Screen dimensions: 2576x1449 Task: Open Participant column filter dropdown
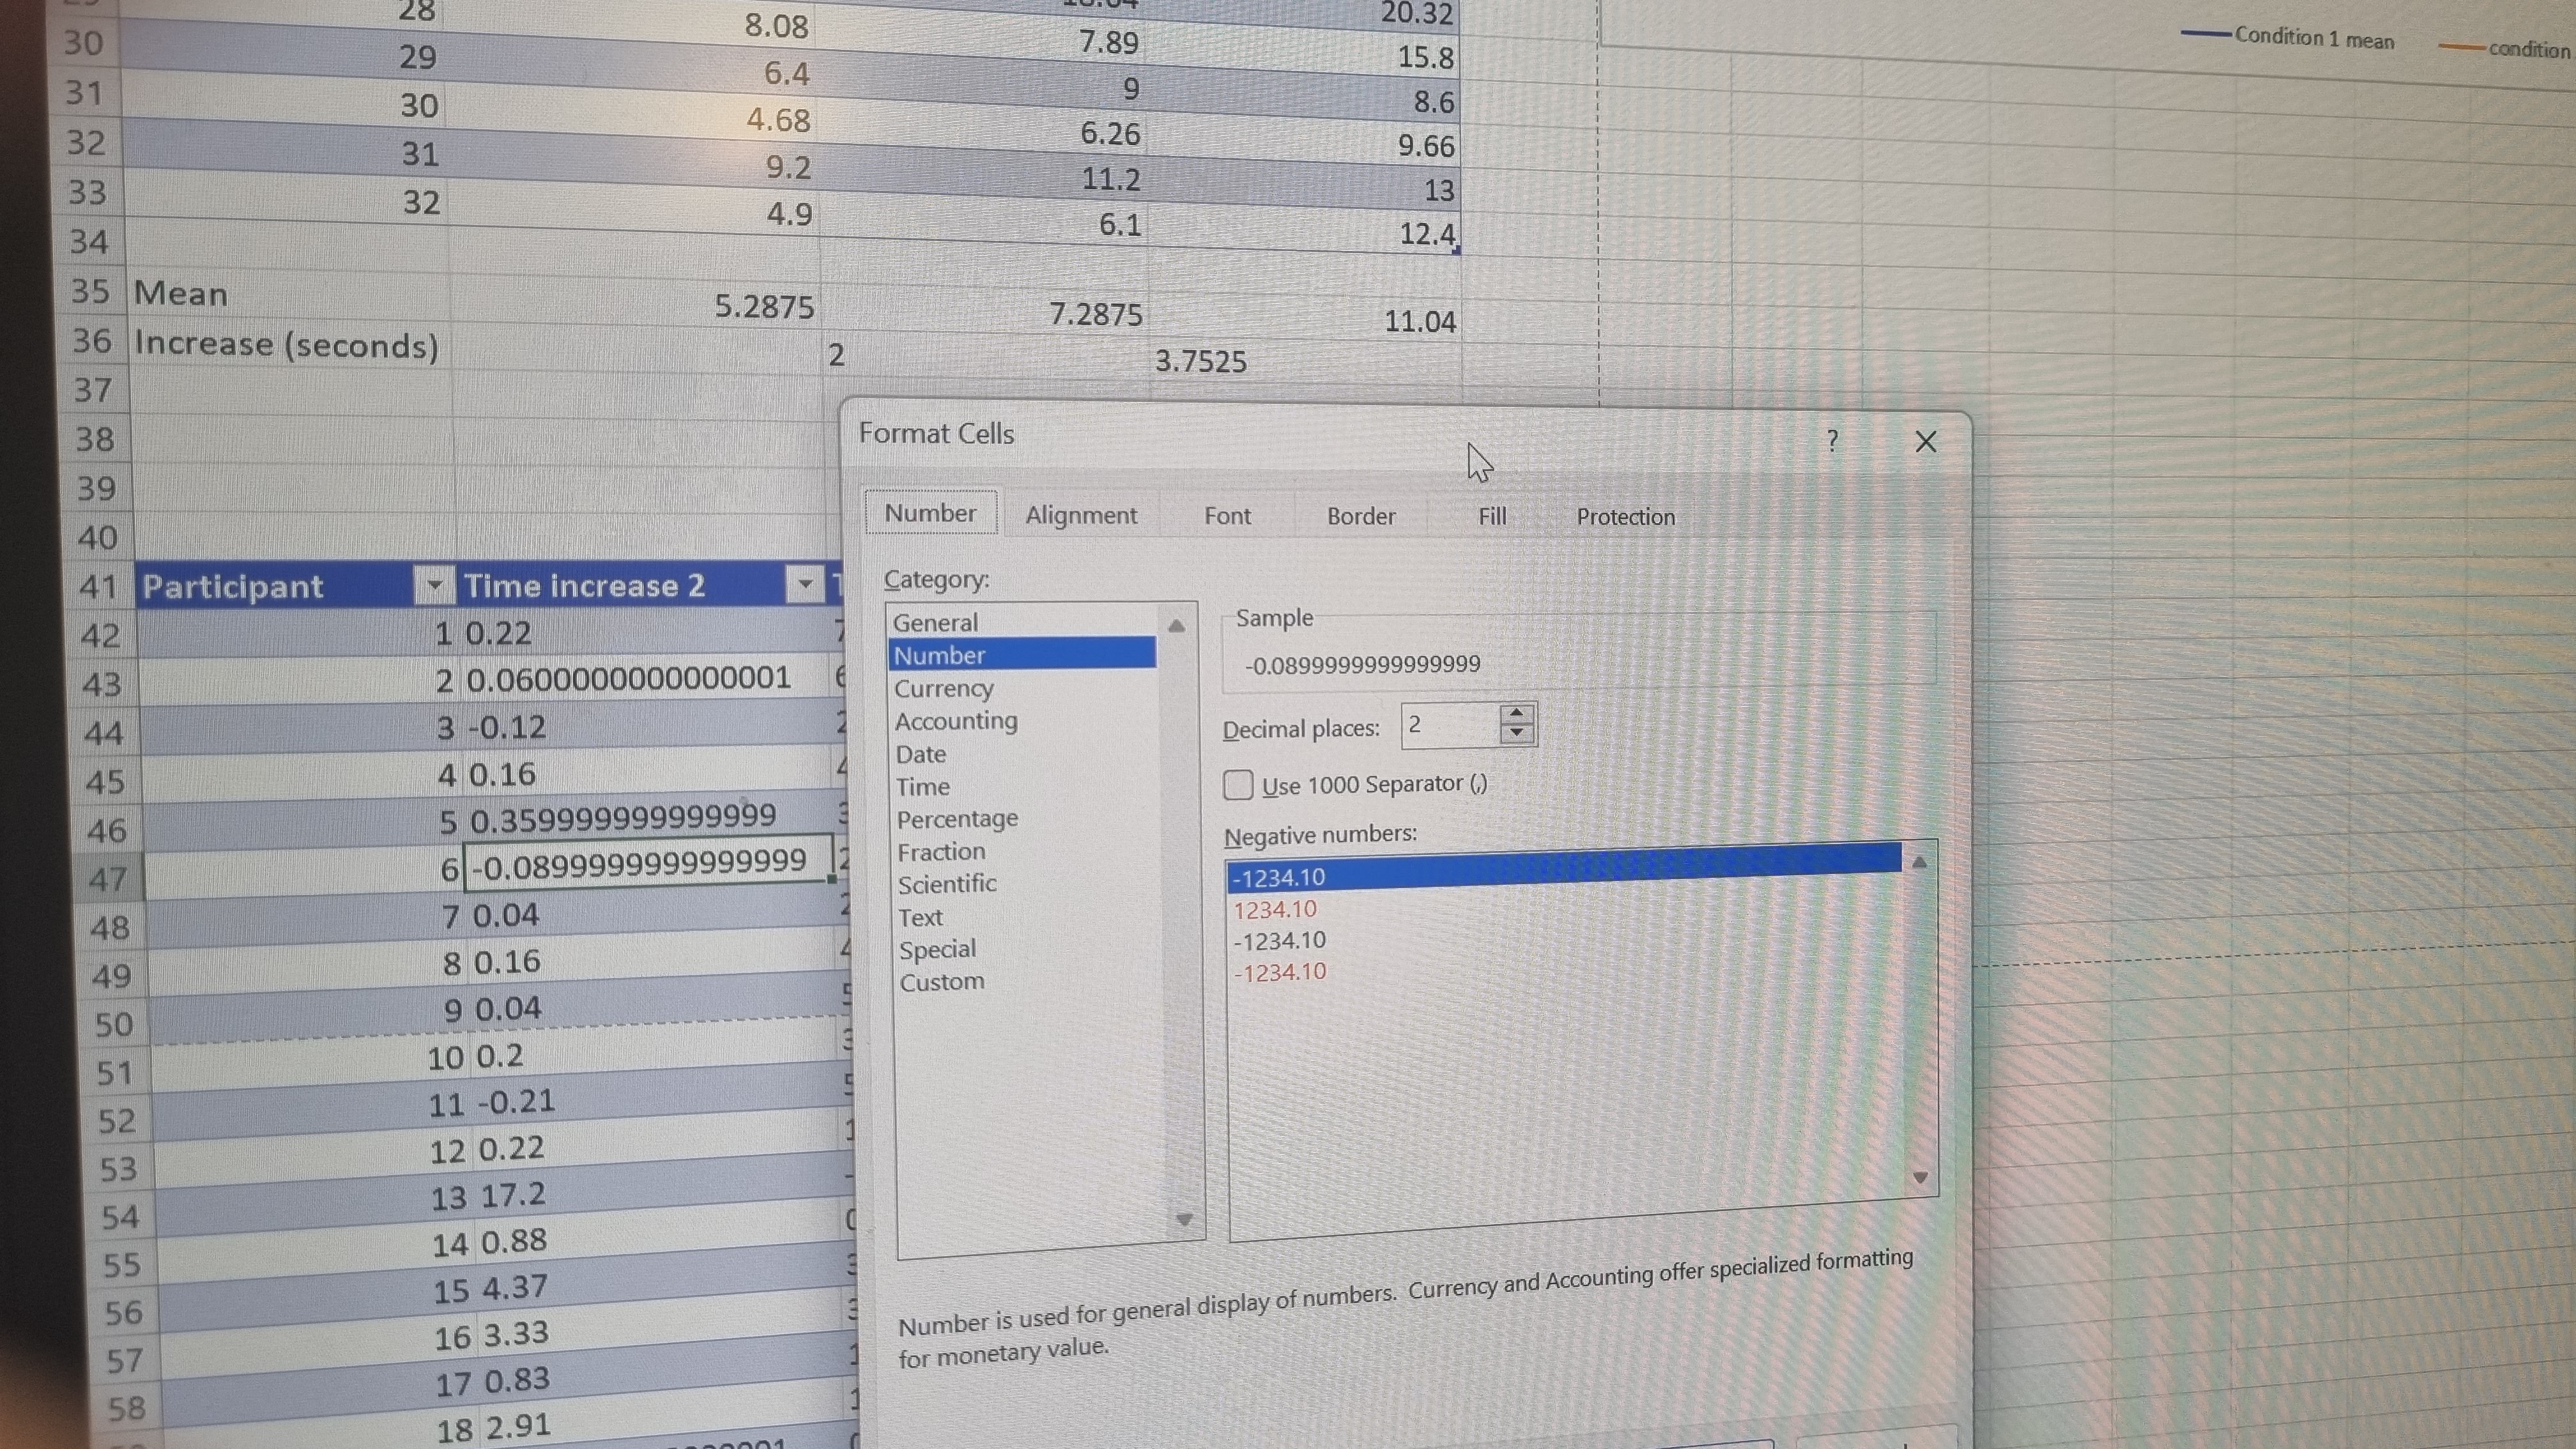434,585
